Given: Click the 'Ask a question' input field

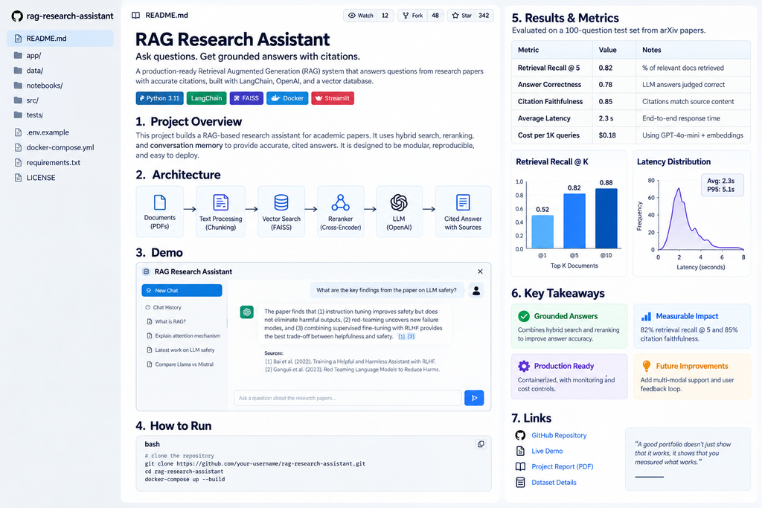Looking at the screenshot, I should click(348, 398).
